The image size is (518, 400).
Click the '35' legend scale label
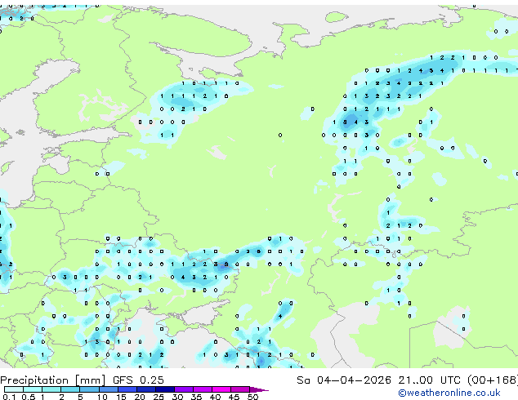(196, 397)
